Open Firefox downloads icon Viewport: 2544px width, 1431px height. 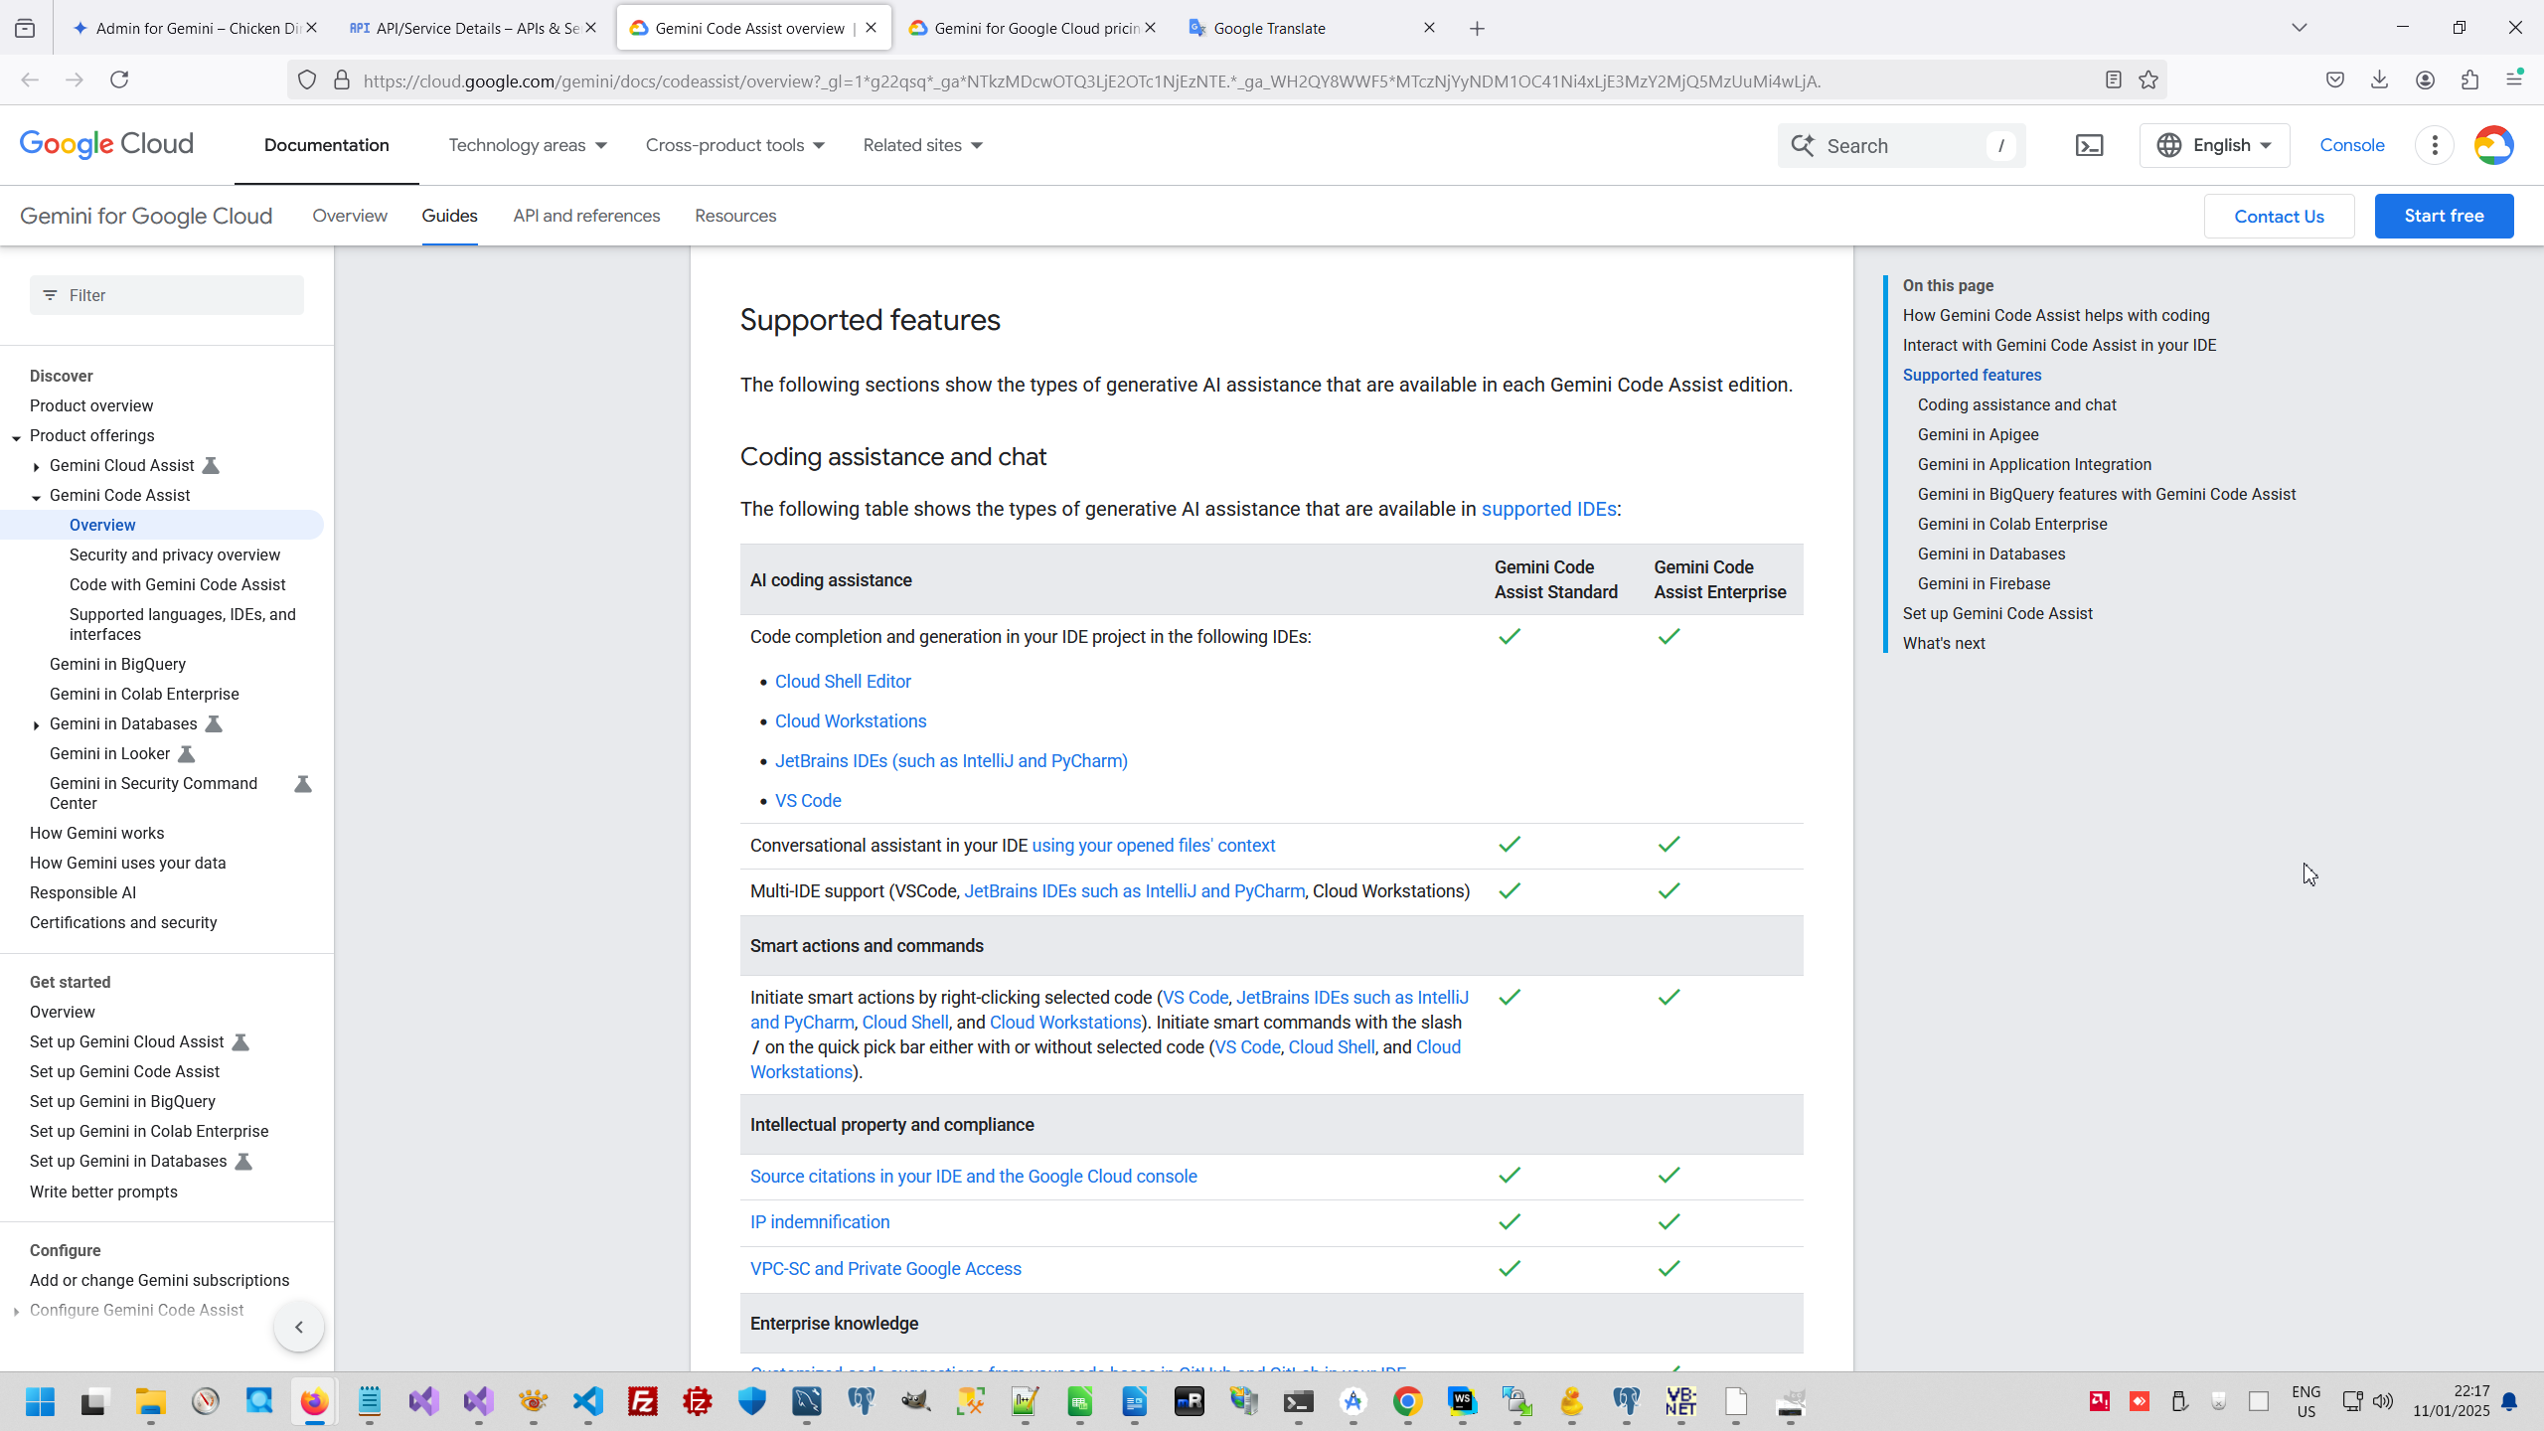2379,80
